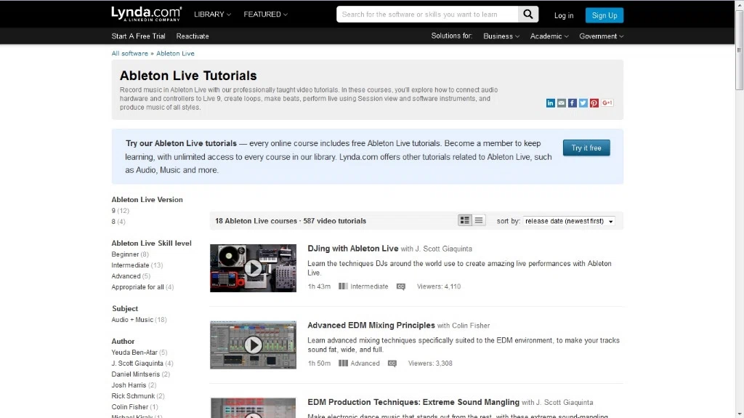This screenshot has height=418, width=744.
Task: Click 'Viewers: 3,308' text
Action: tap(430, 363)
